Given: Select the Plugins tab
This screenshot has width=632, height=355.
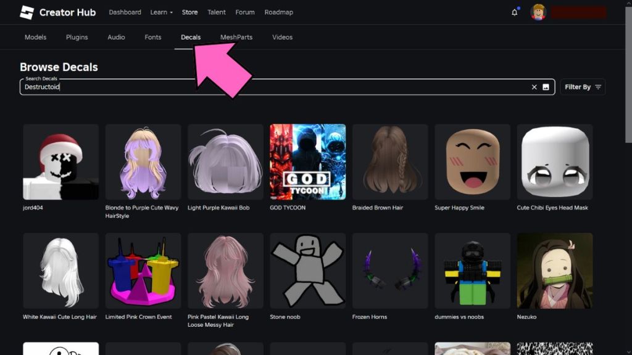Looking at the screenshot, I should [x=77, y=37].
